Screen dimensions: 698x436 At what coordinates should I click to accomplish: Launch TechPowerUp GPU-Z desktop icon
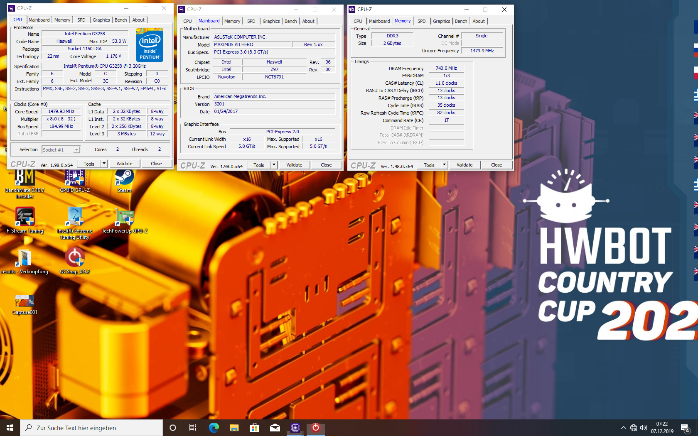tap(125, 220)
